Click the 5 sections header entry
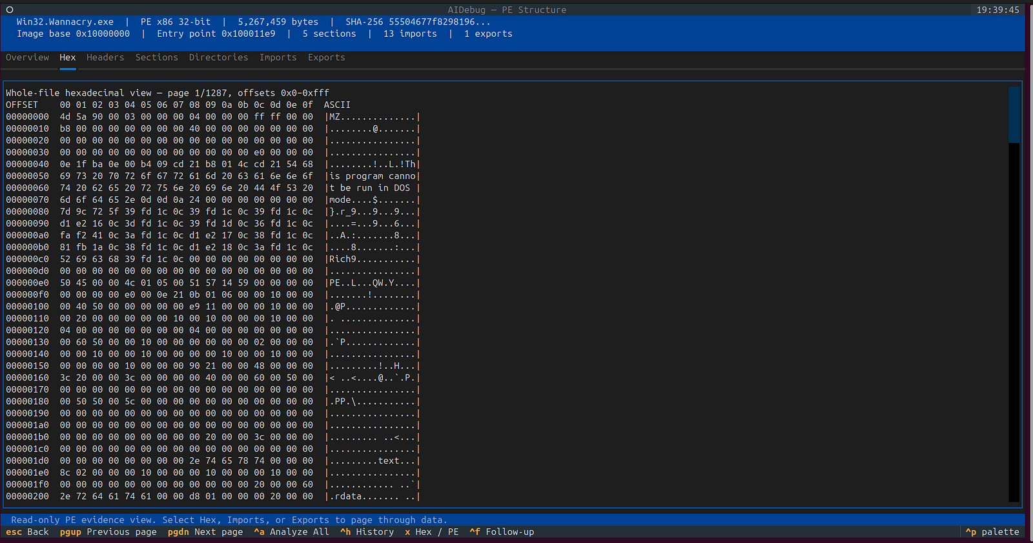 (x=329, y=34)
